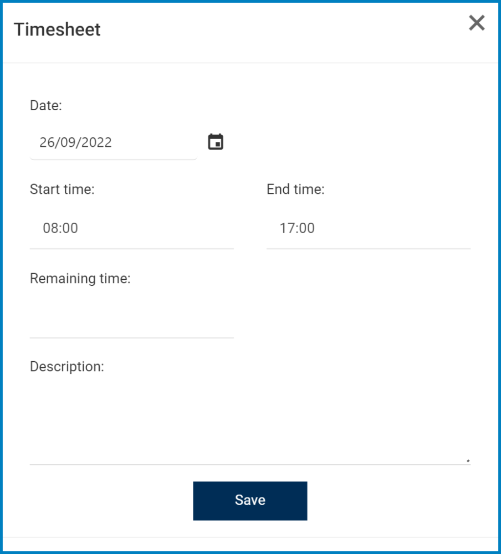Submit the timesheet using Save

click(x=250, y=500)
